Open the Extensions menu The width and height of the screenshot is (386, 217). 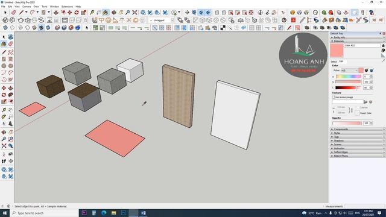pos(67,7)
